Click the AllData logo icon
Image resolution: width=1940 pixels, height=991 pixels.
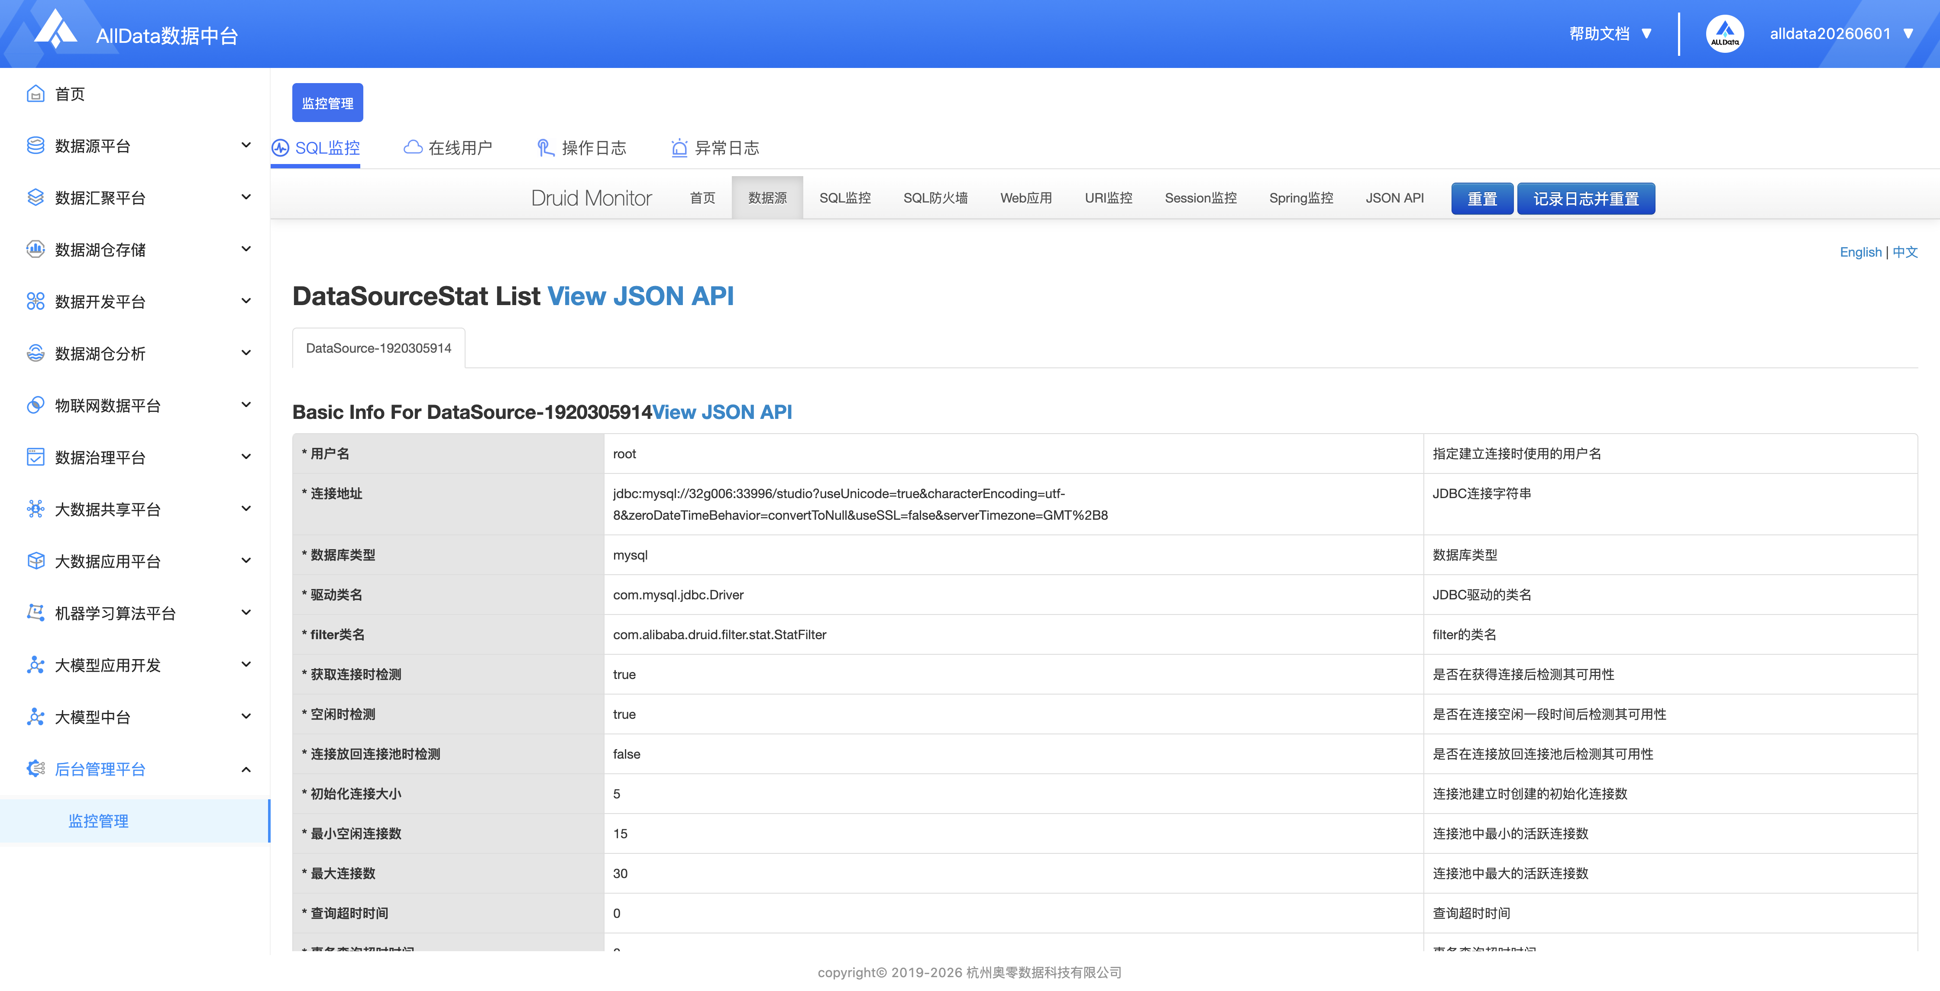(56, 30)
